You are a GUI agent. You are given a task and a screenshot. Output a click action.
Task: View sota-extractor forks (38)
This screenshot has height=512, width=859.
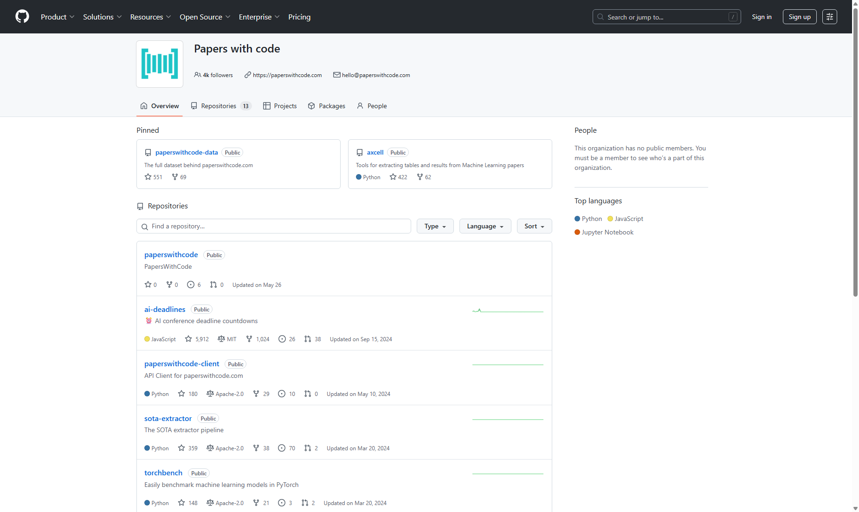click(x=261, y=448)
